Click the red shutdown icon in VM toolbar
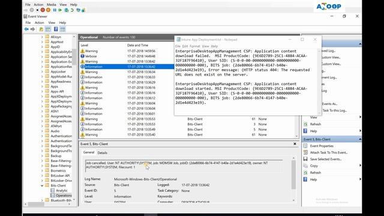 43,10
